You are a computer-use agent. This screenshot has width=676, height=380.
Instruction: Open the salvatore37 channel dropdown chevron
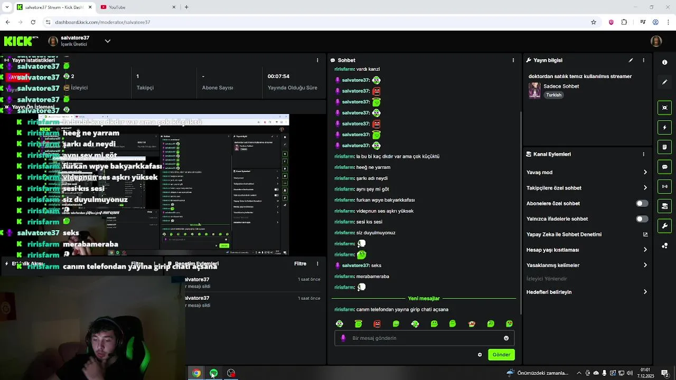pos(108,41)
